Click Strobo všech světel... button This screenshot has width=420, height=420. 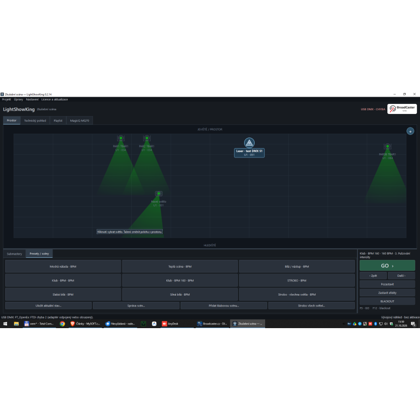click(x=311, y=306)
